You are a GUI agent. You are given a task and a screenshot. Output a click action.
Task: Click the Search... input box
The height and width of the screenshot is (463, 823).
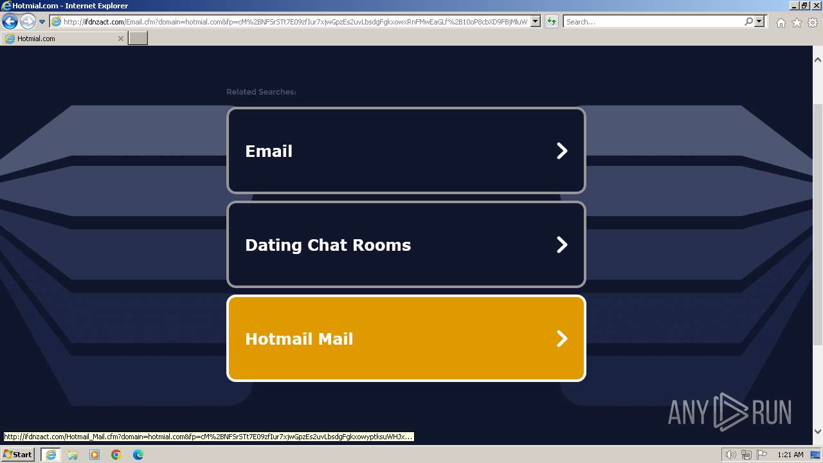click(x=653, y=22)
